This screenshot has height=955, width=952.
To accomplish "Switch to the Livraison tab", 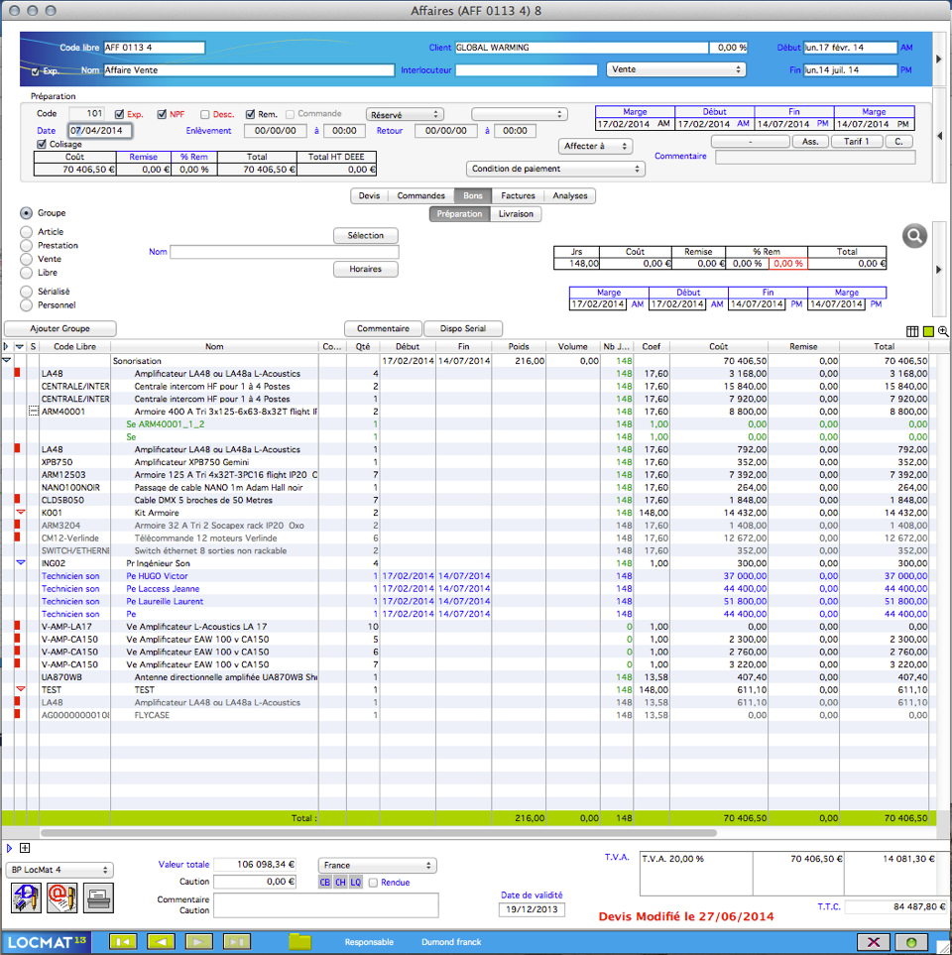I will (516, 213).
